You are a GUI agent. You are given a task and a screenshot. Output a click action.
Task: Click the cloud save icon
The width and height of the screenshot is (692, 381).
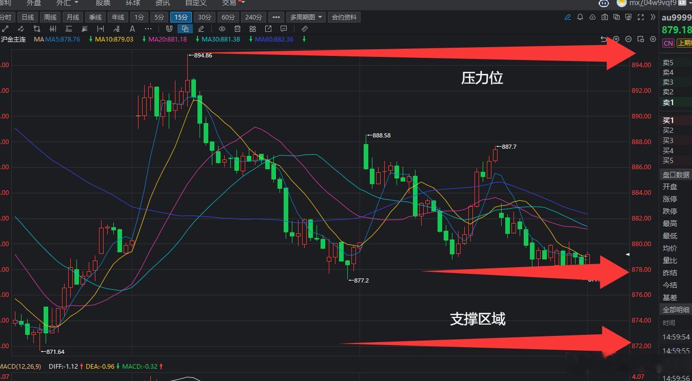click(x=592, y=17)
